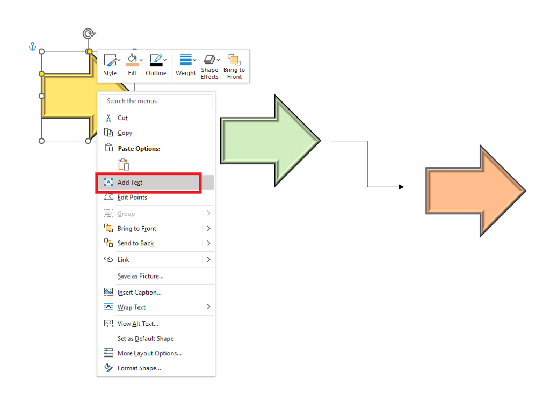Open Shape Effects from mini toolbar

[x=209, y=65]
